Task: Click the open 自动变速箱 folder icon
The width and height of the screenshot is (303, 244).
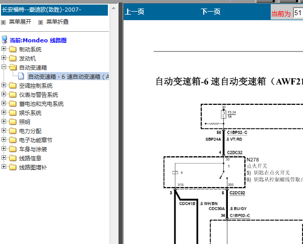Action: pyautogui.click(x=13, y=68)
